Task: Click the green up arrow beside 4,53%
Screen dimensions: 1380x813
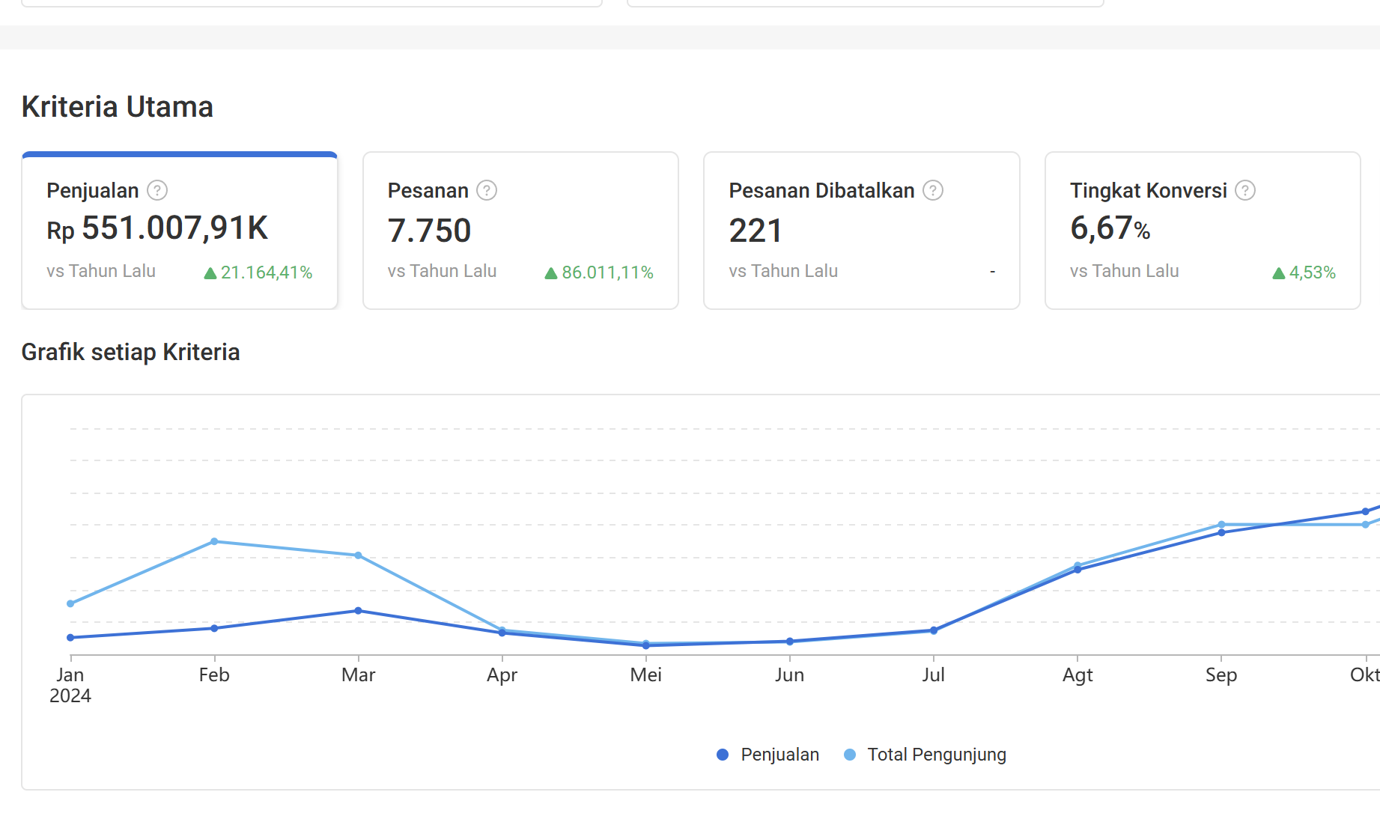Action: (x=1278, y=273)
